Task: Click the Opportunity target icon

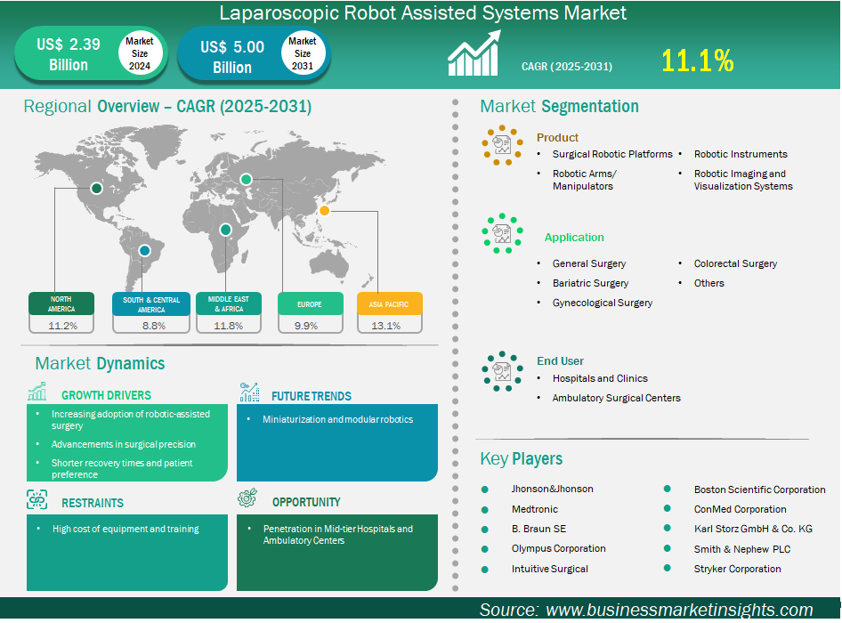Action: (x=248, y=499)
